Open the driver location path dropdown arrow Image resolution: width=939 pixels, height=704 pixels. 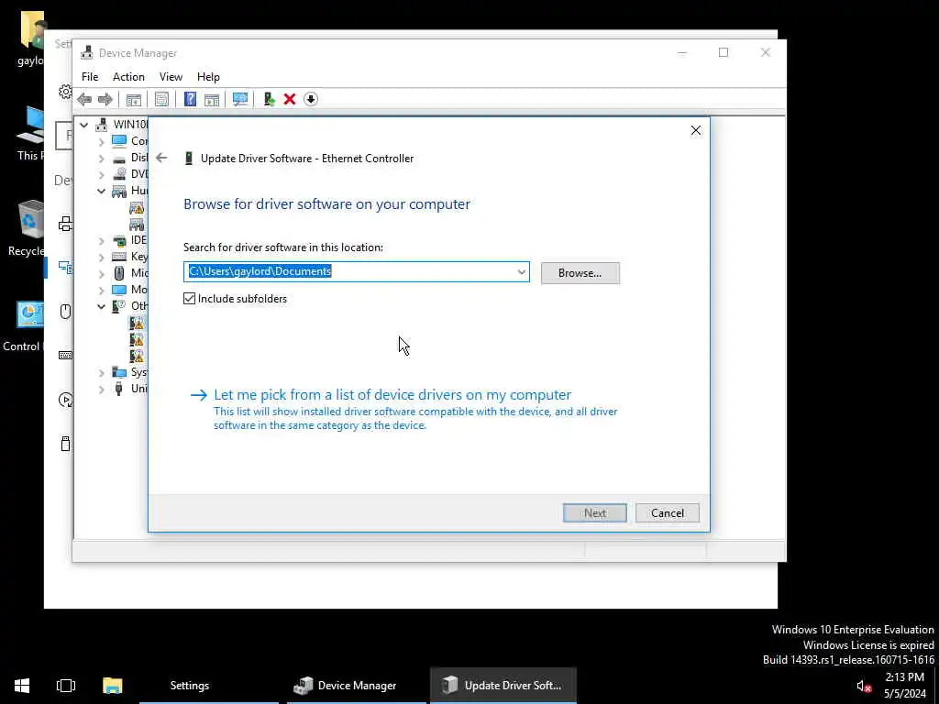point(522,271)
